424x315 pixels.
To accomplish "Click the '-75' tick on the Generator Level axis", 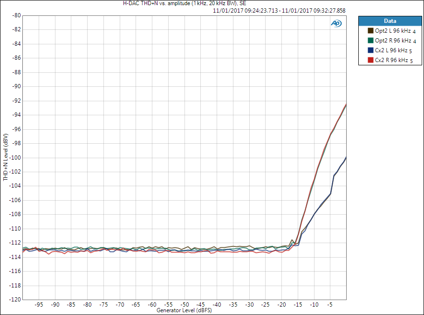I will click(x=103, y=305).
